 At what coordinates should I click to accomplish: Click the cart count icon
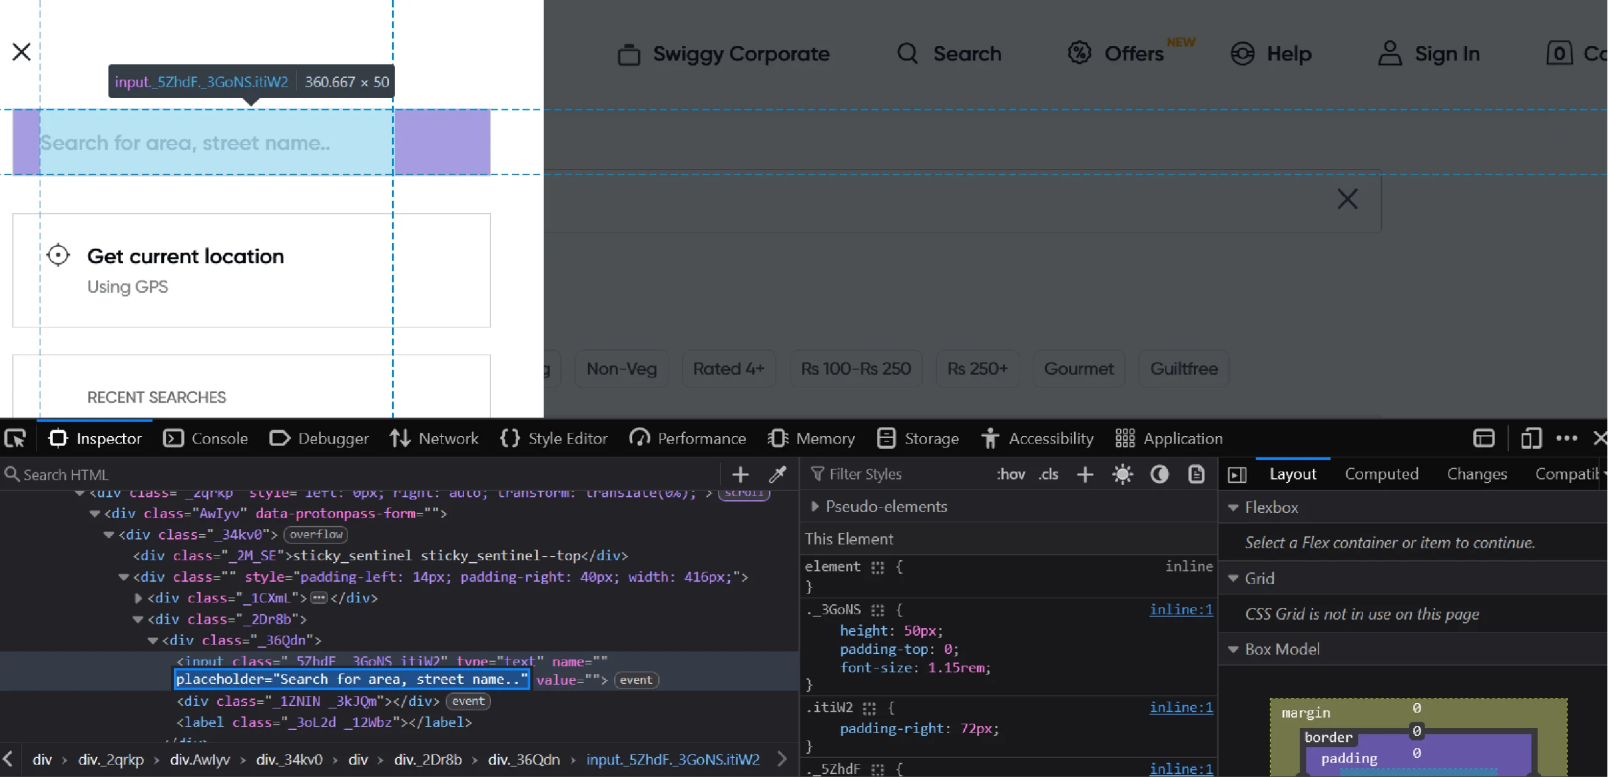coord(1560,53)
